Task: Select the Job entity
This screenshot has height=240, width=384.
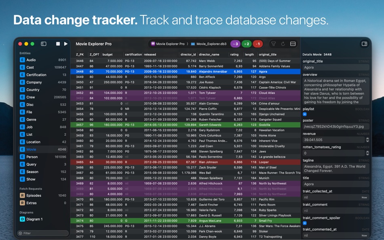Action: [43, 127]
